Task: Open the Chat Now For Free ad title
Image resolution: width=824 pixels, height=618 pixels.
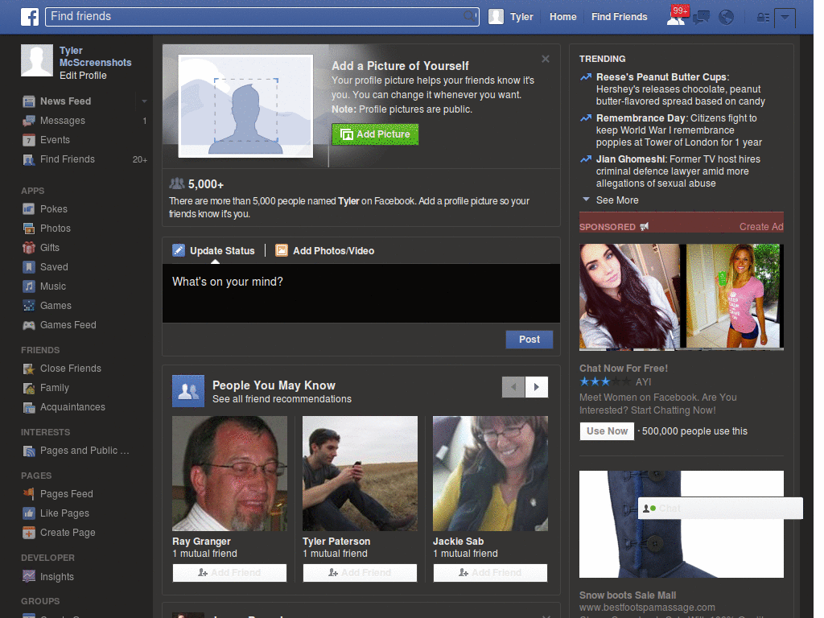Action: (624, 369)
